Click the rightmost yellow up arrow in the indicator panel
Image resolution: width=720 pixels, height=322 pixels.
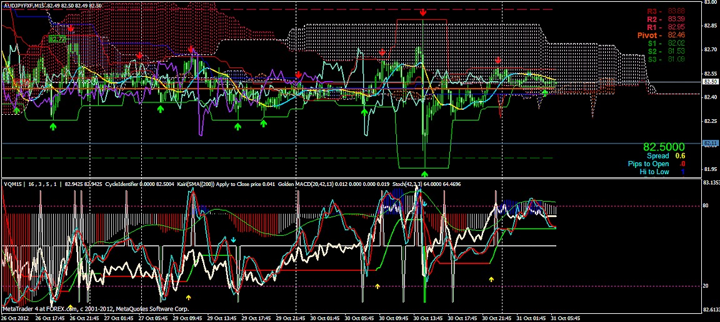coord(491,280)
